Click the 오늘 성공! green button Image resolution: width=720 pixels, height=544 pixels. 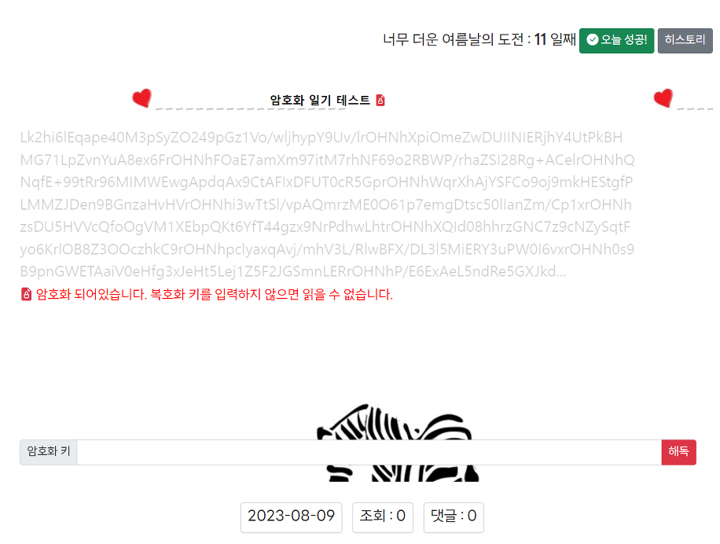click(x=616, y=40)
